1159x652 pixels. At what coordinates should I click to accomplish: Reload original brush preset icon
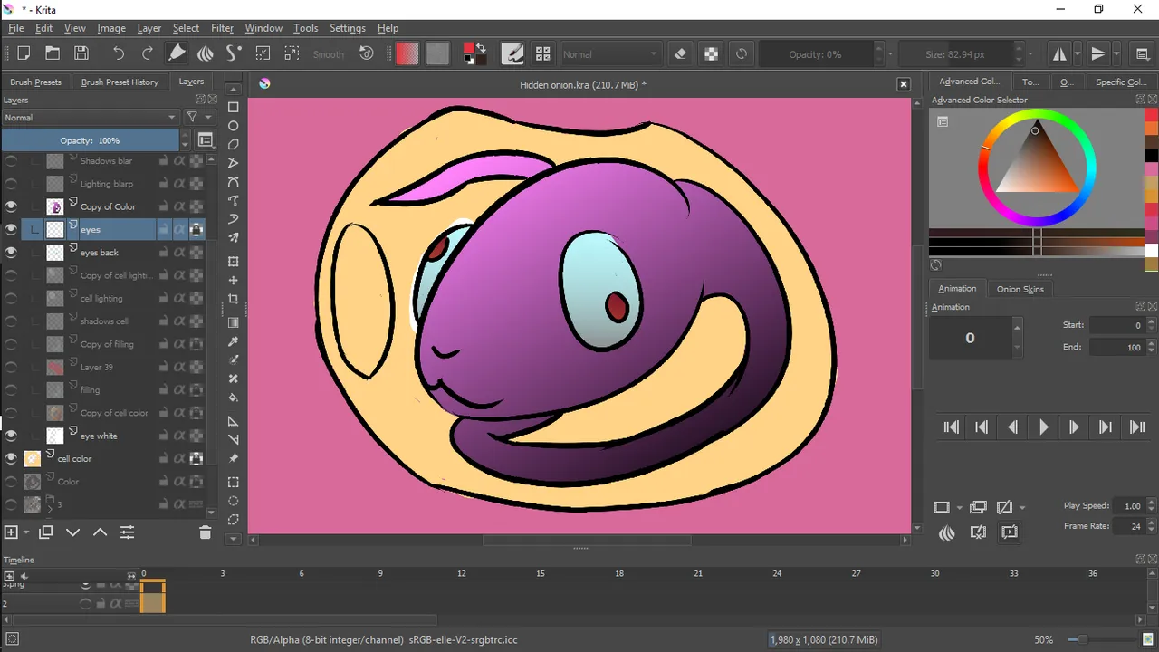[742, 53]
